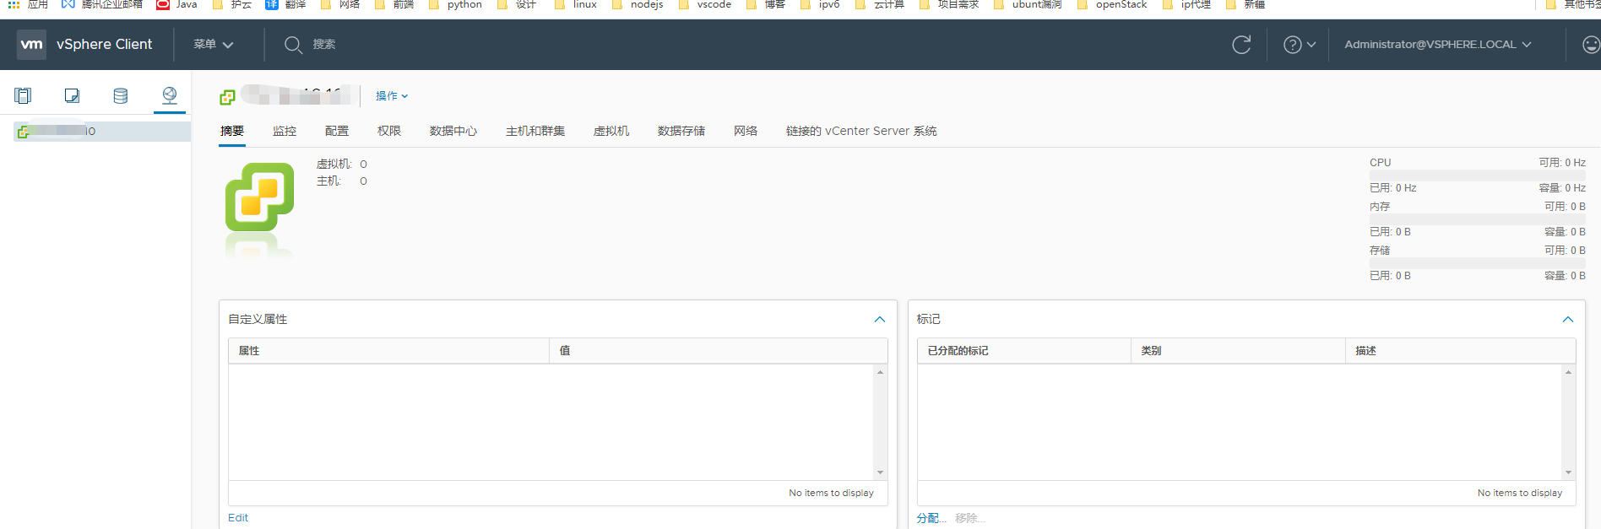This screenshot has width=1601, height=529.
Task: Sort by the 已分配的标记 column header
Action: [1024, 351]
